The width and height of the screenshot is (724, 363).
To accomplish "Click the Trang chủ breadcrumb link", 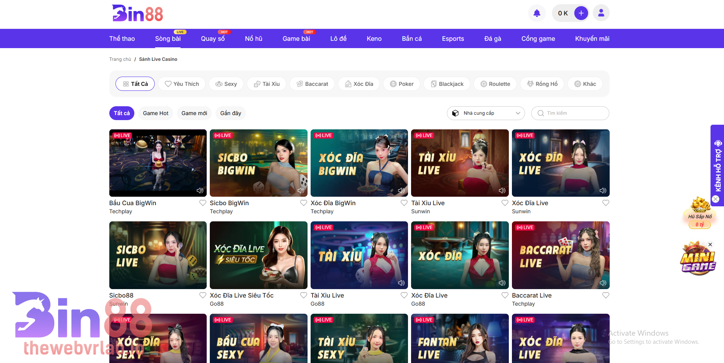I will tap(120, 59).
